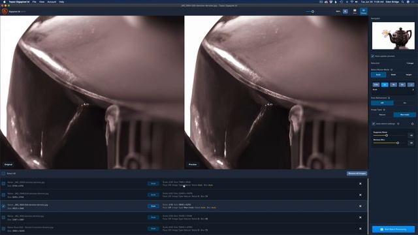
Task: Click the Scale button in second image row
Action: pyautogui.click(x=153, y=195)
